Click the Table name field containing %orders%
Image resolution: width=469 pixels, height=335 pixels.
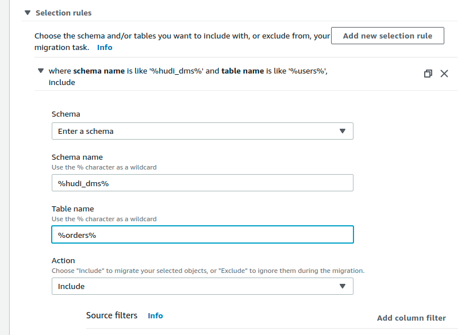tap(202, 234)
